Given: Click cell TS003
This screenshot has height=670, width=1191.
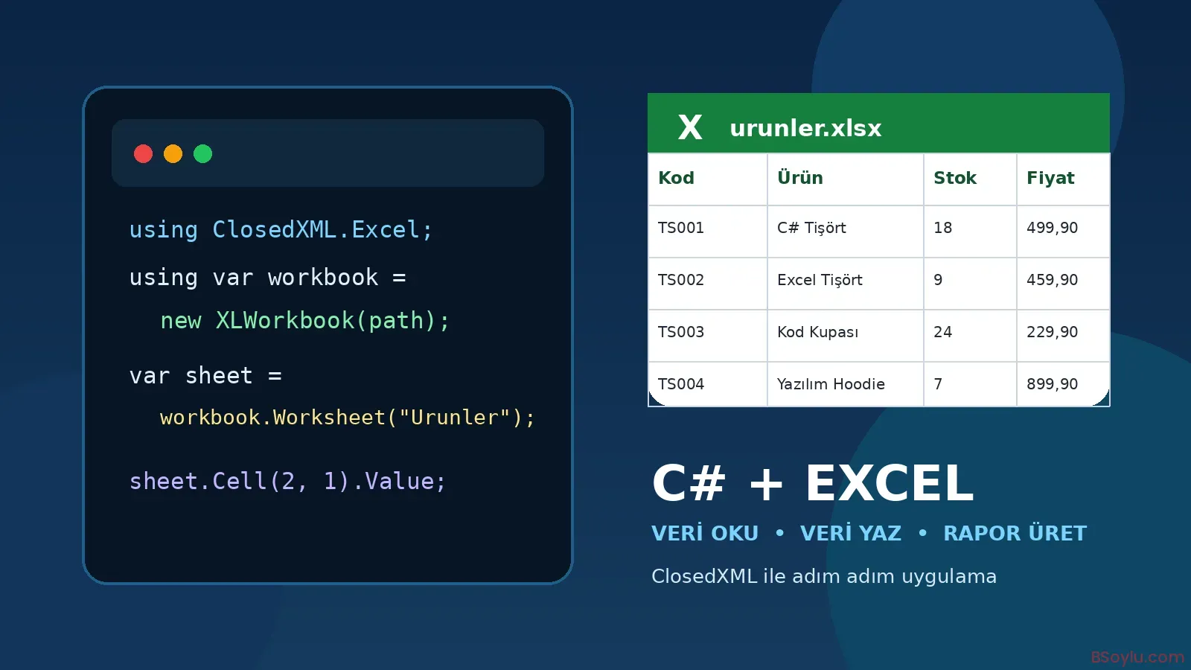Looking at the screenshot, I should [708, 336].
